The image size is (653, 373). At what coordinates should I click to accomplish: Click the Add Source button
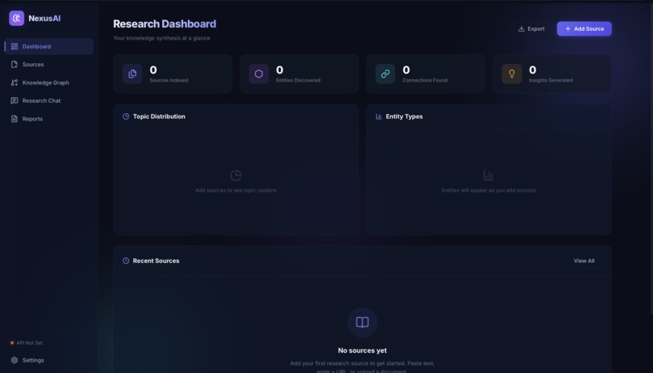584,28
